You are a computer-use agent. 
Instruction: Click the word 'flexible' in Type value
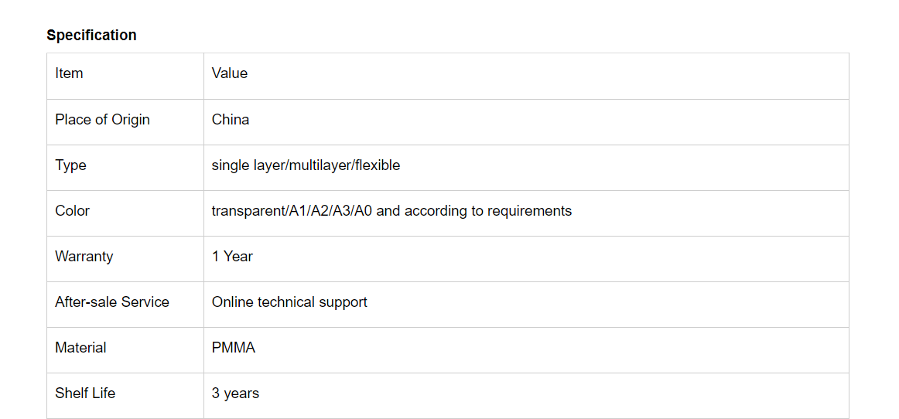click(378, 165)
